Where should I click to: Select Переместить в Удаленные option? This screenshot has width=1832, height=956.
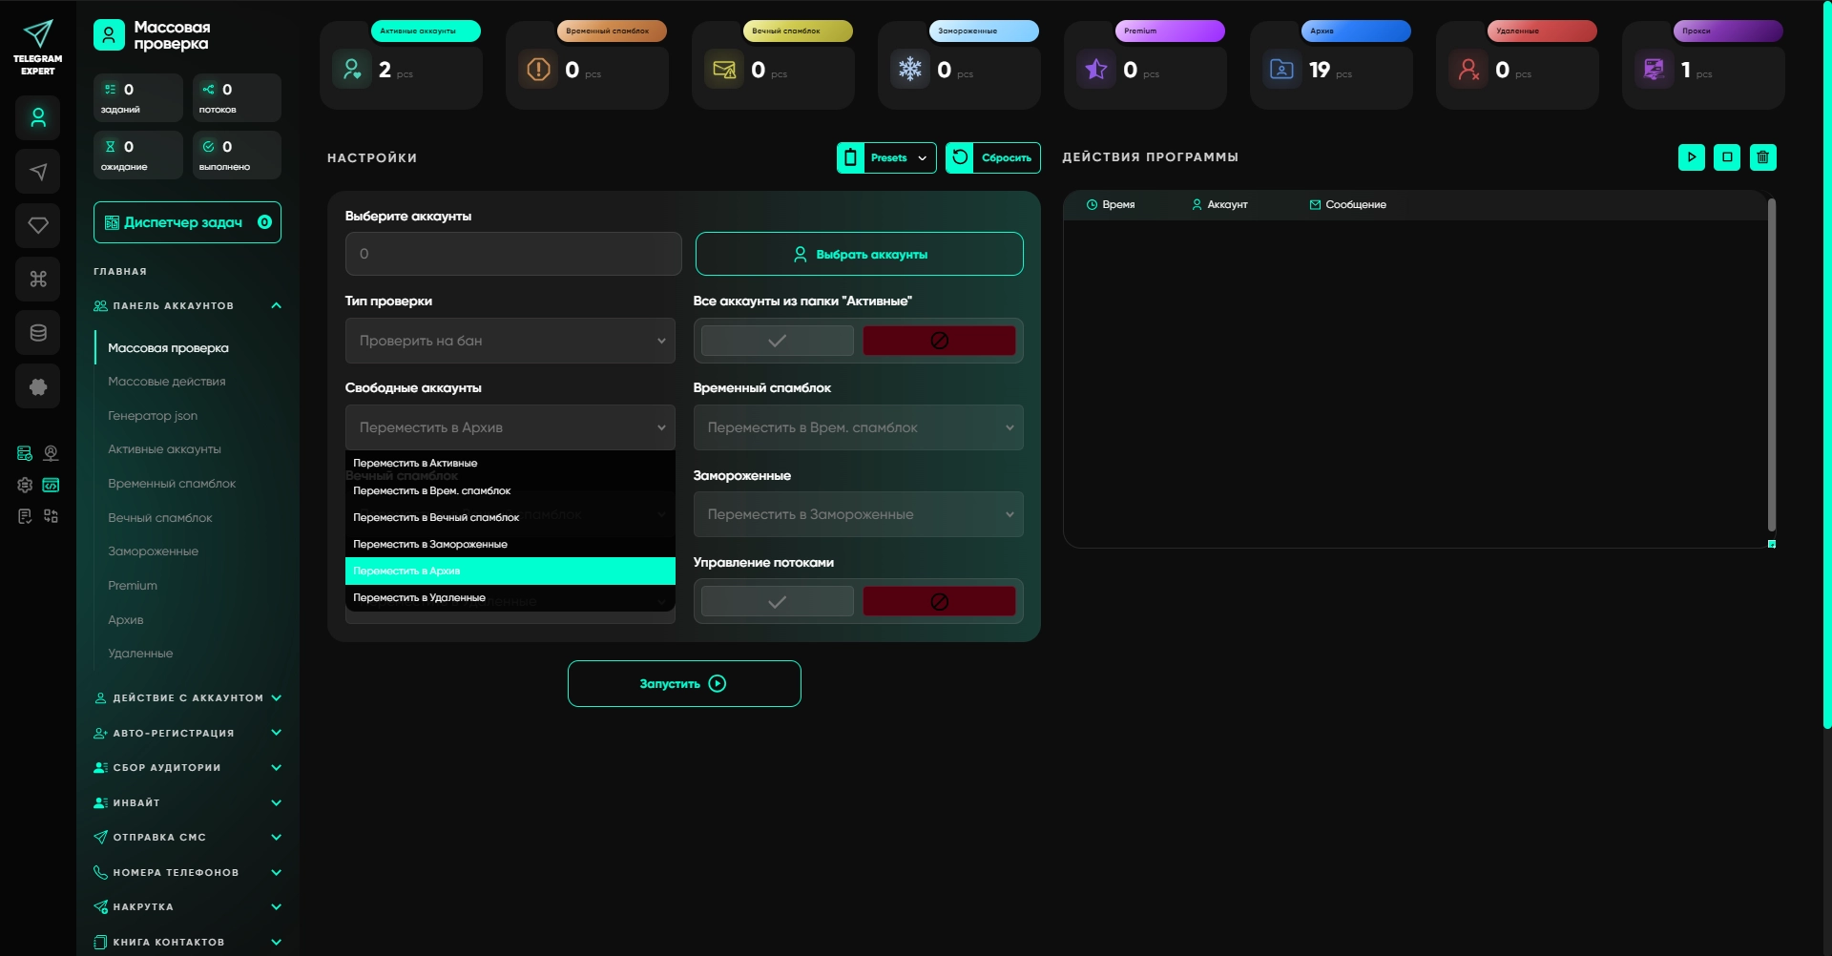510,597
